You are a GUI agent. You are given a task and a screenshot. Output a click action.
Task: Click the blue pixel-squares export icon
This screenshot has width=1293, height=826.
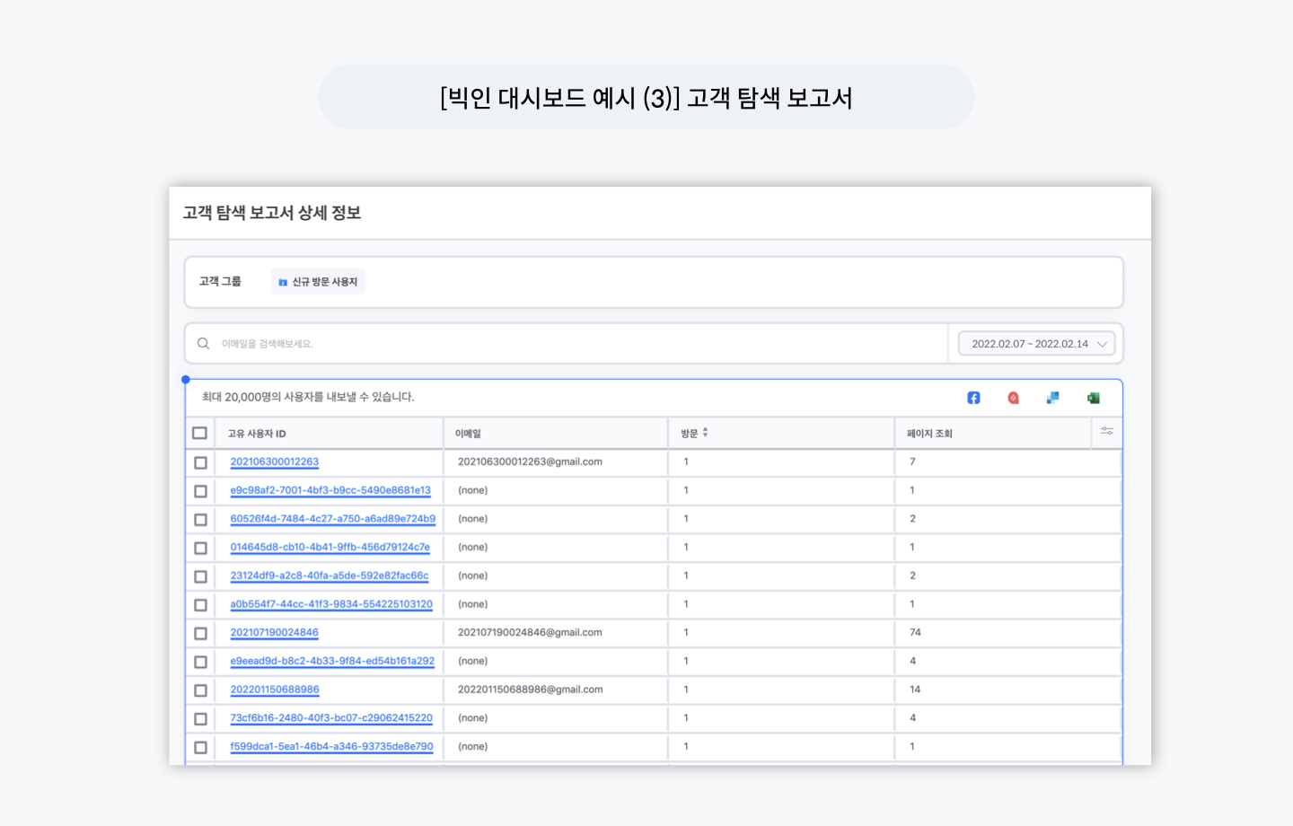(x=1052, y=398)
